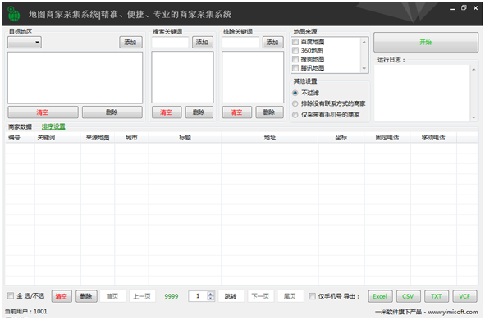485x320 pixels.
Task: Click 清空 under target region list
Action: (43, 112)
